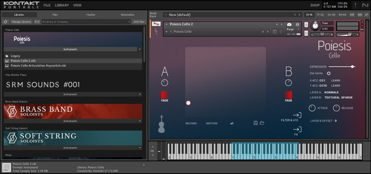Screen dimensions: 371x174
Task: Click LEARN next to X #CC
Action: (336, 80)
